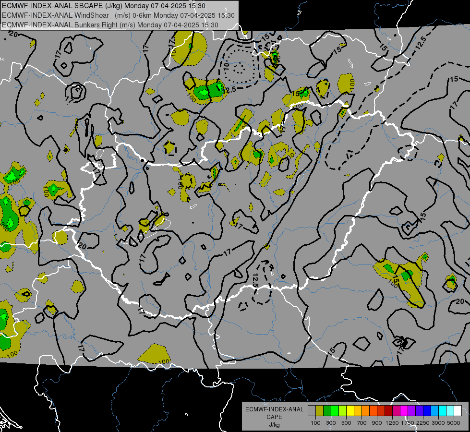Screen dimensions: 470x432
Task: Pick the yellow-green legend swatch
Action: (x=343, y=411)
